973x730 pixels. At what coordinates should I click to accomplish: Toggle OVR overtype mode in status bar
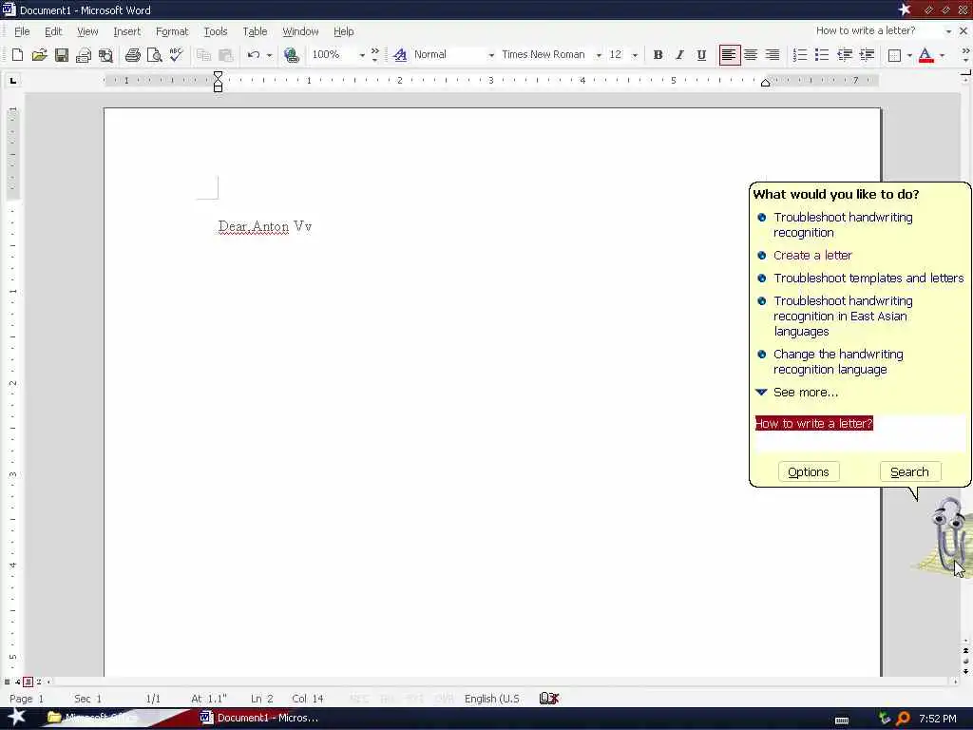tap(444, 699)
